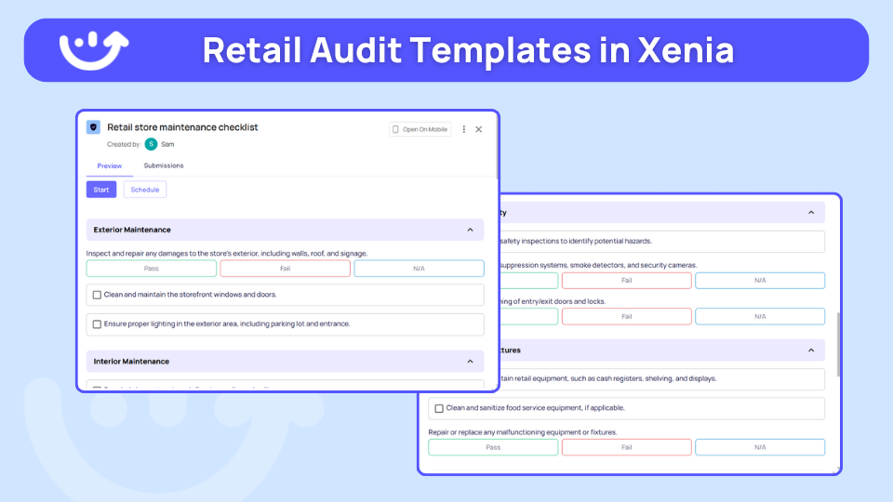Viewport: 893px width, 502px height.
Task: Click the Sam creator avatar
Action: pyautogui.click(x=151, y=145)
